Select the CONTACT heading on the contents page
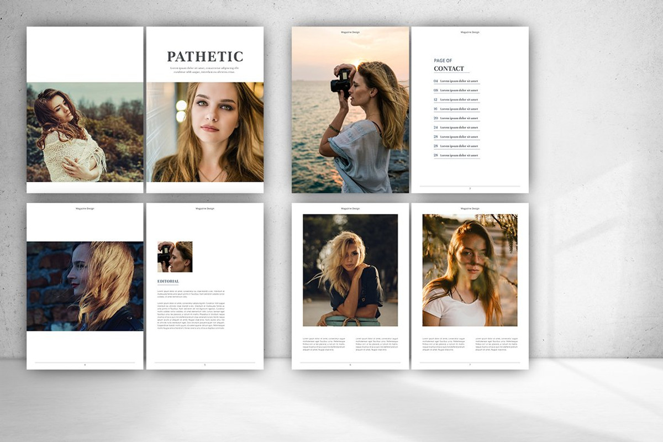663x442 pixels. coord(449,69)
